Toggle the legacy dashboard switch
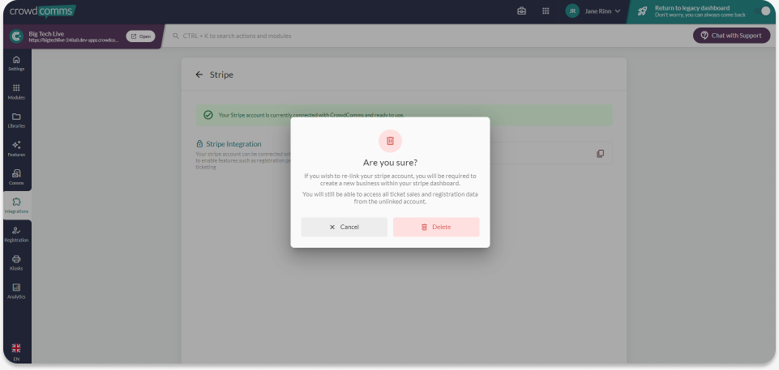 click(x=762, y=11)
